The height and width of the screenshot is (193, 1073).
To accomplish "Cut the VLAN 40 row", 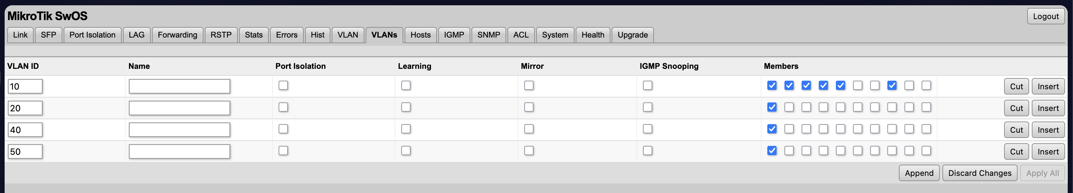I will click(x=1016, y=130).
